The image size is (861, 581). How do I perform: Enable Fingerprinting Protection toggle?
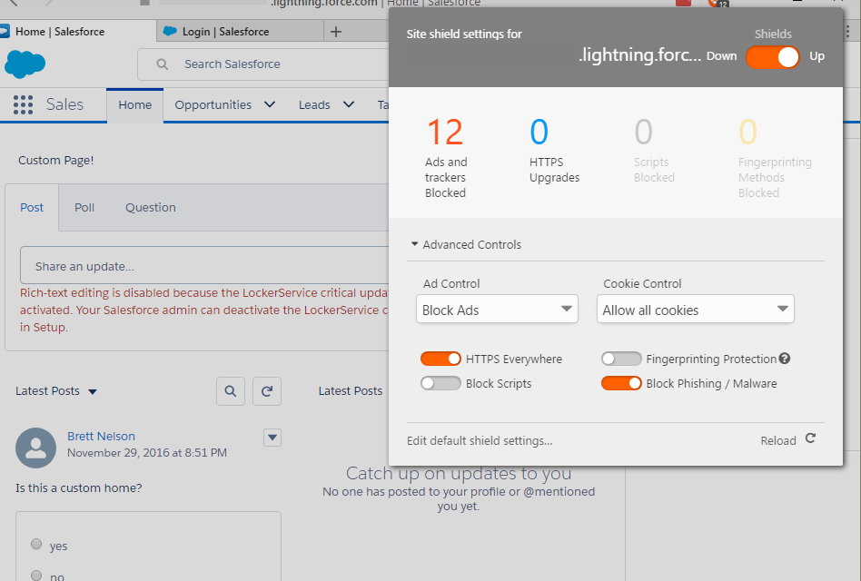coord(621,359)
